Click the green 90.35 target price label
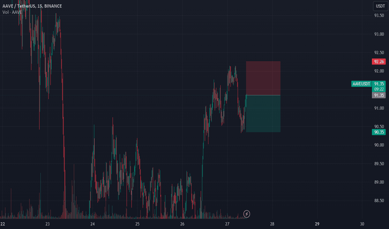389x229 pixels. pos(379,132)
